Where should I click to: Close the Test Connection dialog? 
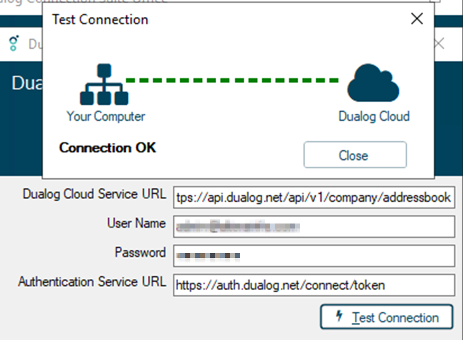click(x=355, y=155)
